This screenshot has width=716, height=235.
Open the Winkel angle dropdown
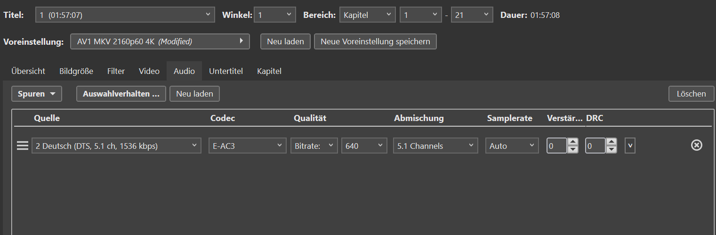click(x=275, y=15)
